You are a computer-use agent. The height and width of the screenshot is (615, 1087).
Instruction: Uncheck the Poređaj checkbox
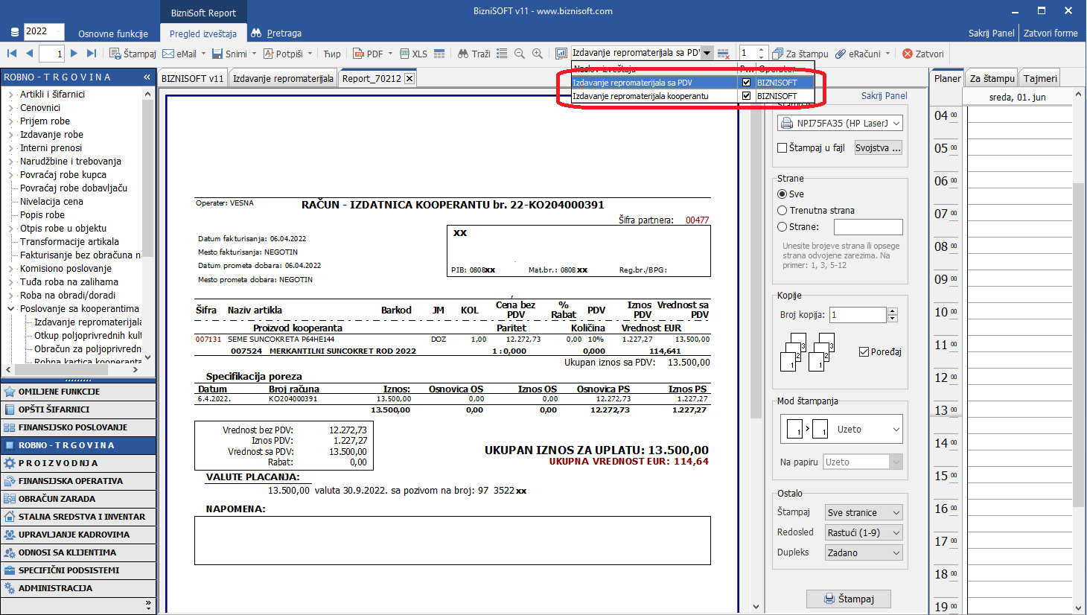[x=864, y=352]
